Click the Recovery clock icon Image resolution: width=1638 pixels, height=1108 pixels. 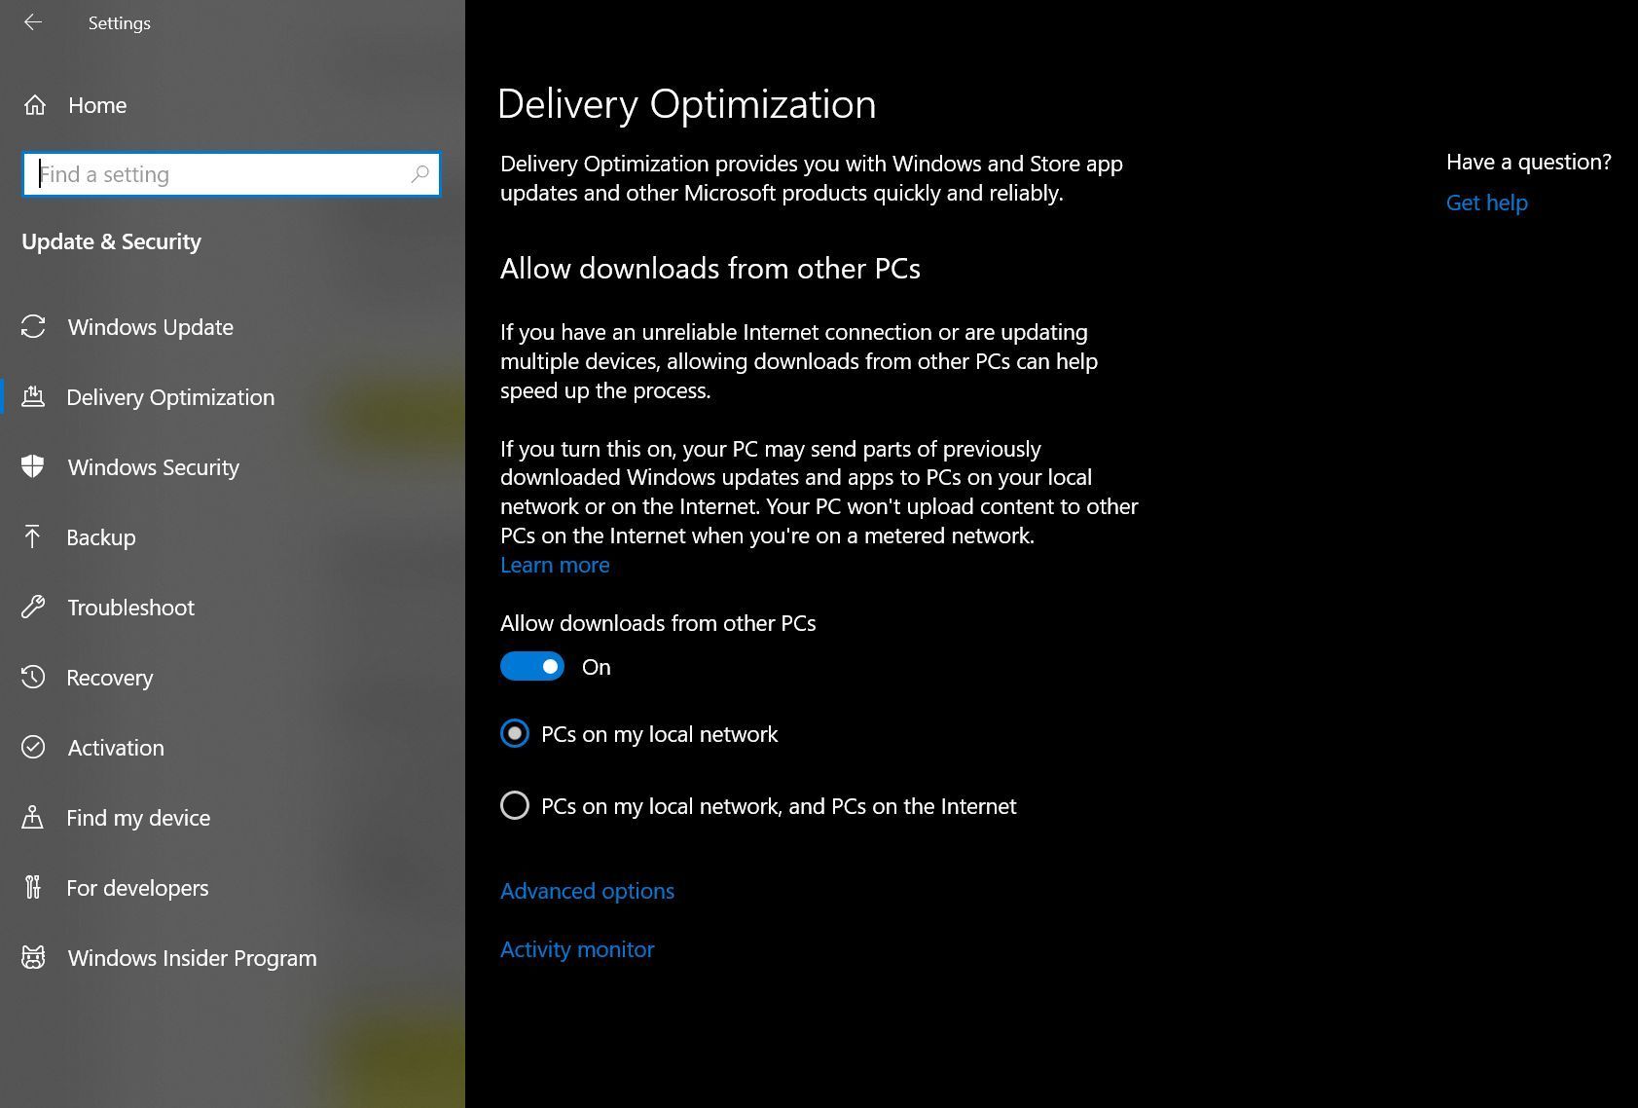(33, 677)
